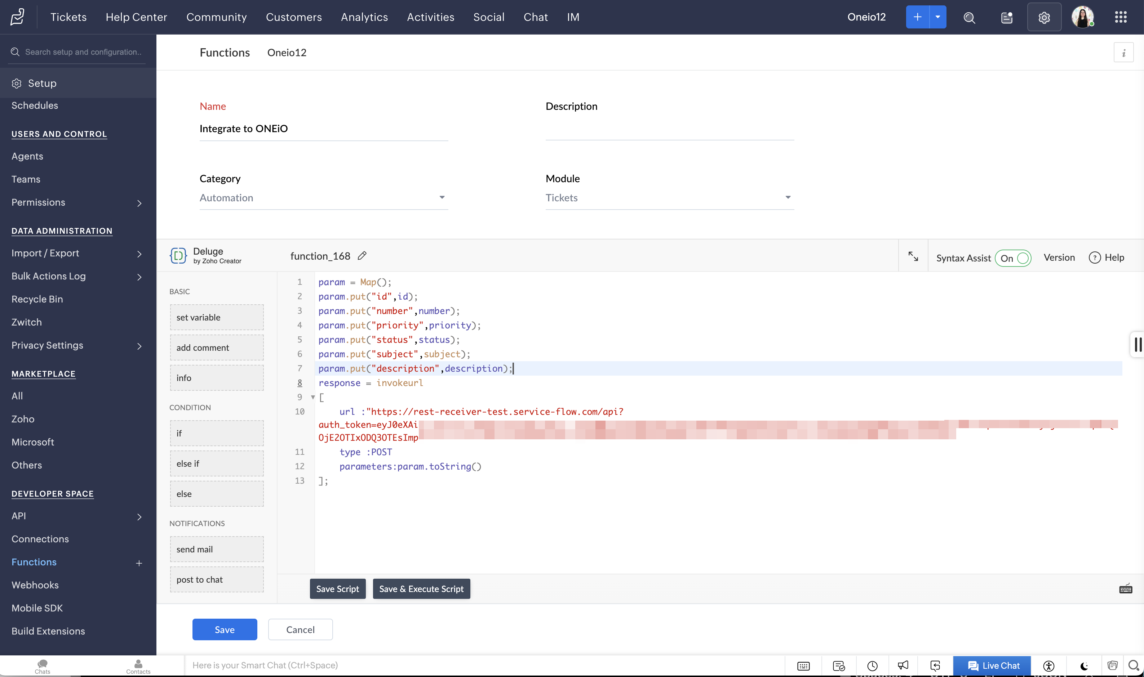Toggle night mode moon icon
Screen dimensions: 1144x677
coord(1084,666)
